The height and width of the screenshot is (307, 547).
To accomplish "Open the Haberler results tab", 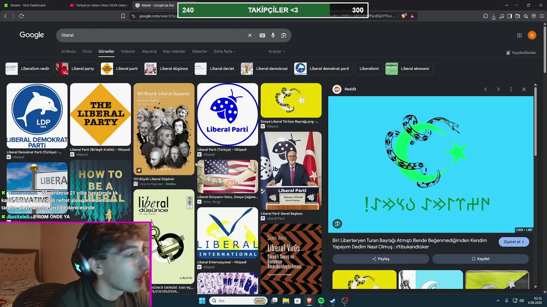I will [200, 52].
